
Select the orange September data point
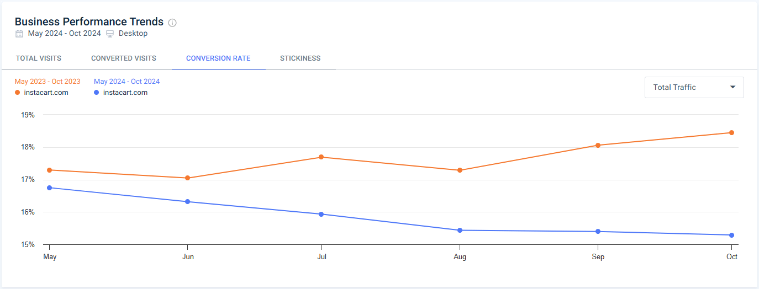[x=597, y=145]
